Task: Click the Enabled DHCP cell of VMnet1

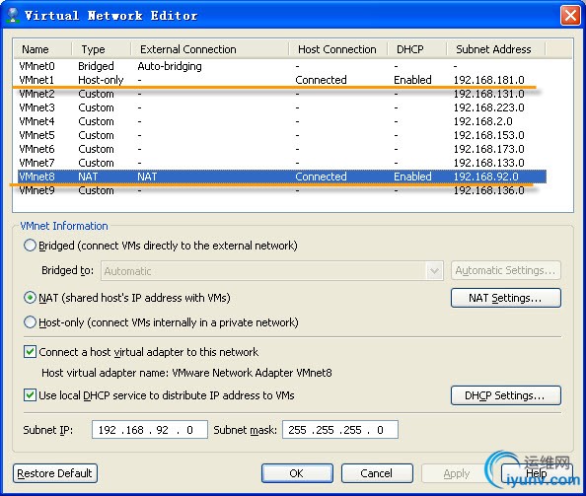Action: [412, 80]
